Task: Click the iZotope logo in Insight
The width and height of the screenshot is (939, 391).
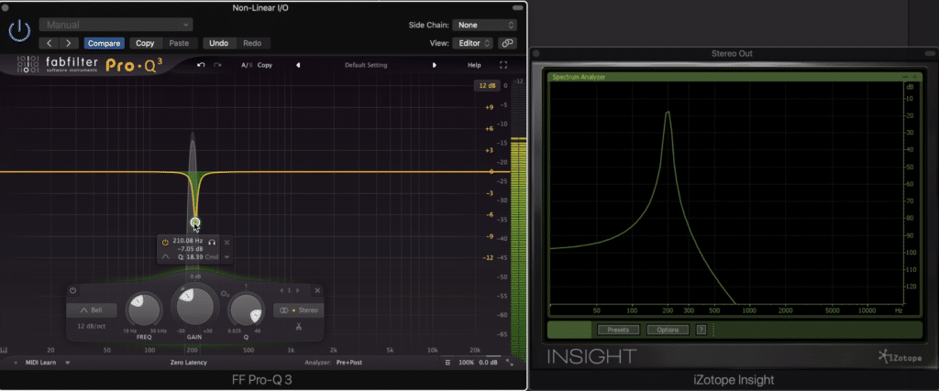Action: [x=900, y=357]
